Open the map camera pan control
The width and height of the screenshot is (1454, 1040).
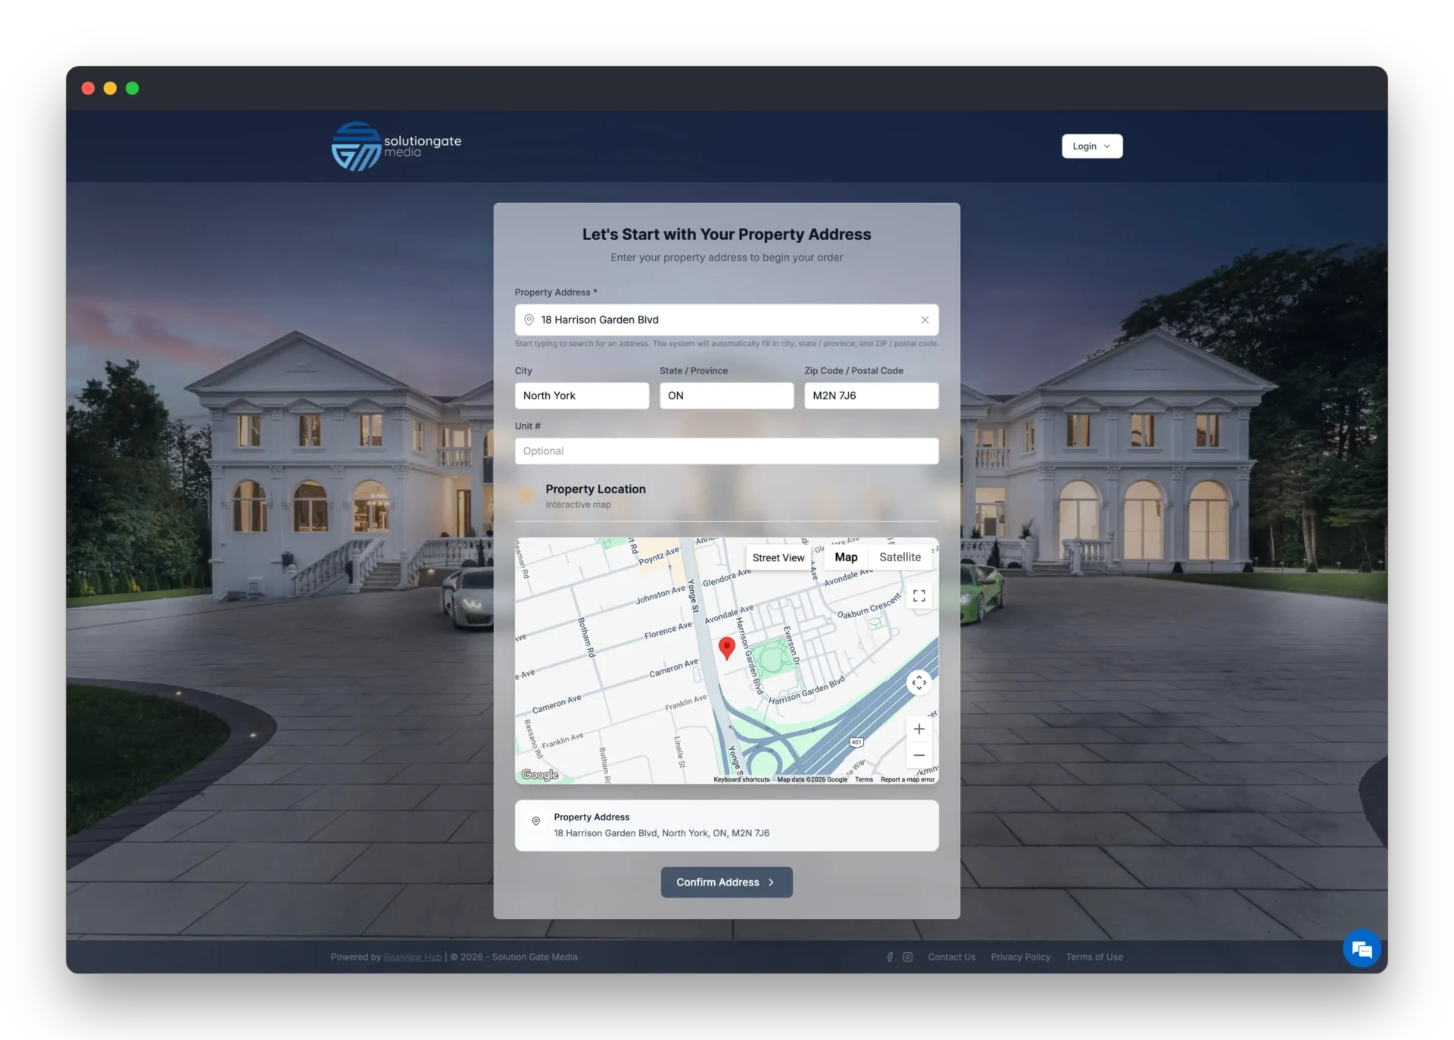pyautogui.click(x=919, y=682)
